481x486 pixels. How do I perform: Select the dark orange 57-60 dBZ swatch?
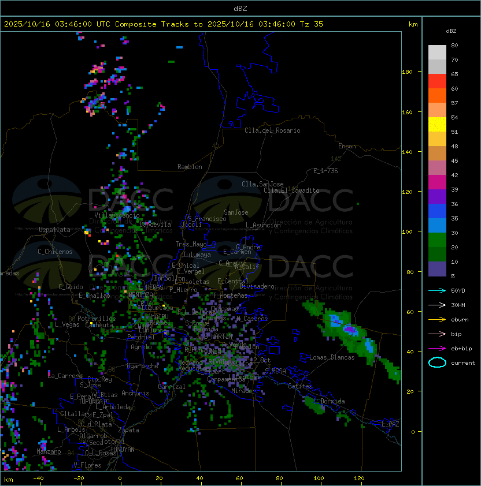coord(437,96)
